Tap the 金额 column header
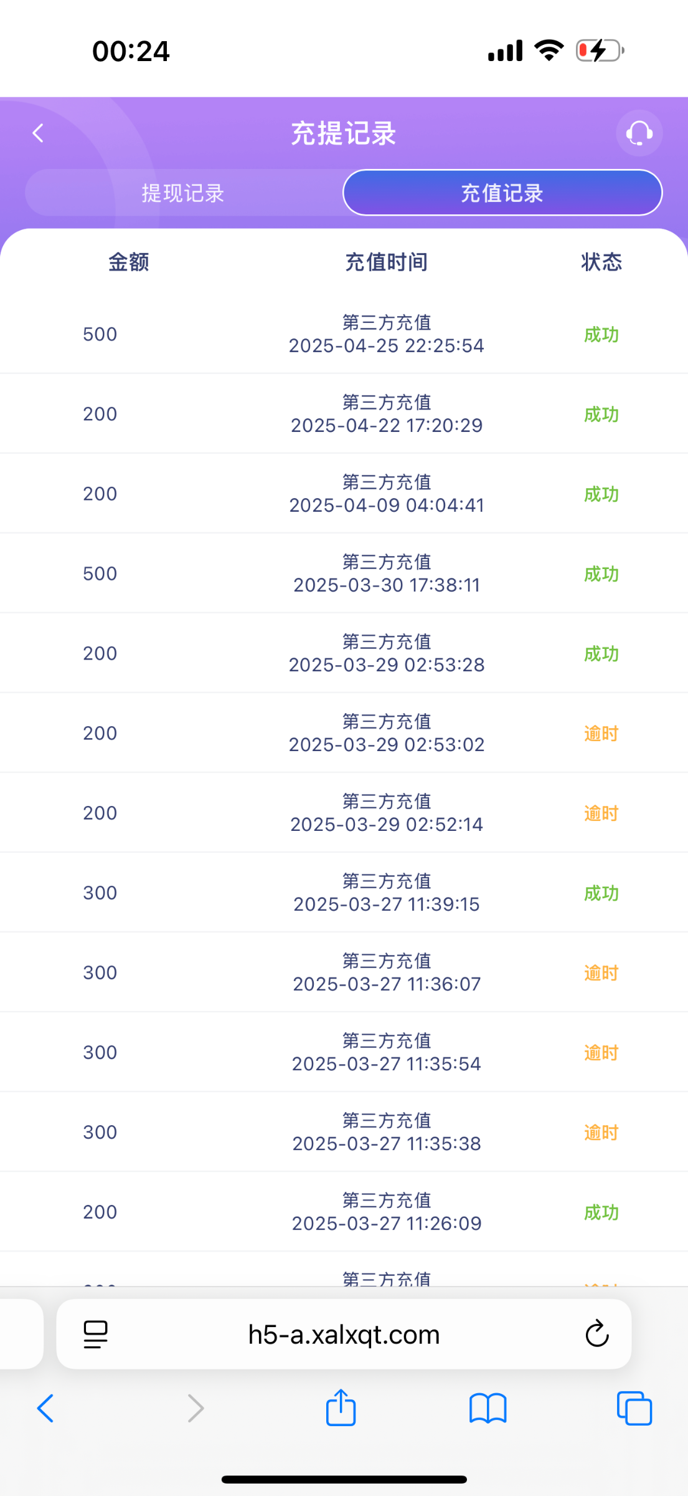The width and height of the screenshot is (688, 1496). coord(128,262)
